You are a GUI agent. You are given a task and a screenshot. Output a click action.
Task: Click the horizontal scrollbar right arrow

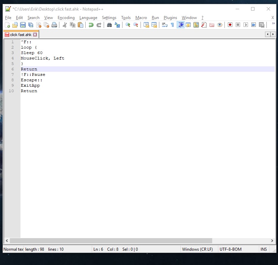coord(272,241)
